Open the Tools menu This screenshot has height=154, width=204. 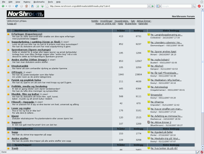coord(50,2)
